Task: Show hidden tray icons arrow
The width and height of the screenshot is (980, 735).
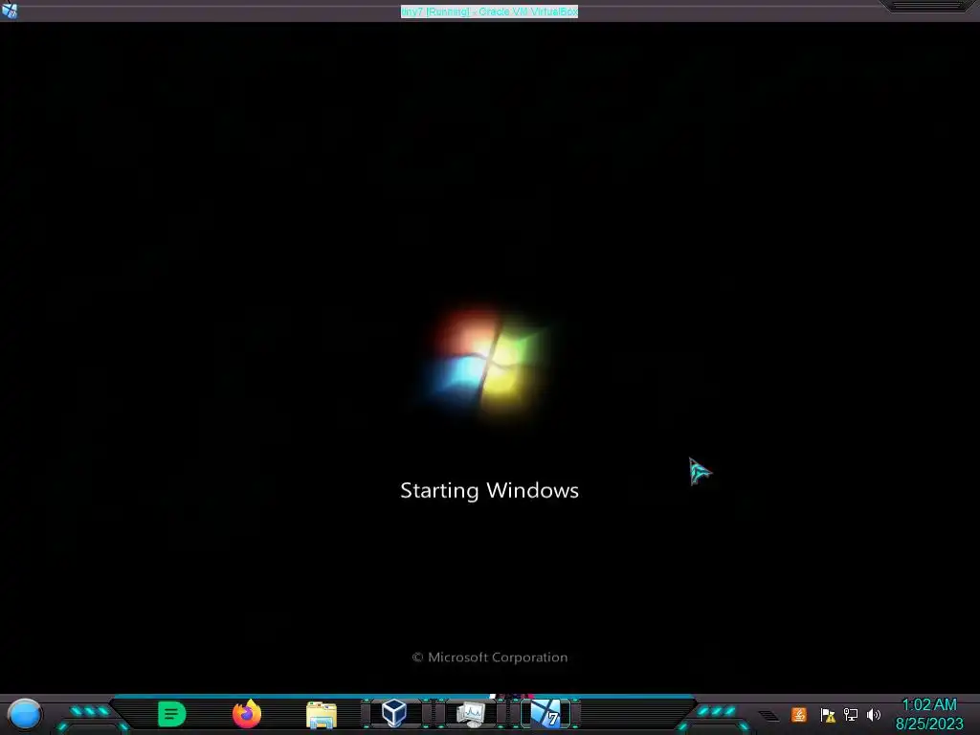Action: pos(769,716)
